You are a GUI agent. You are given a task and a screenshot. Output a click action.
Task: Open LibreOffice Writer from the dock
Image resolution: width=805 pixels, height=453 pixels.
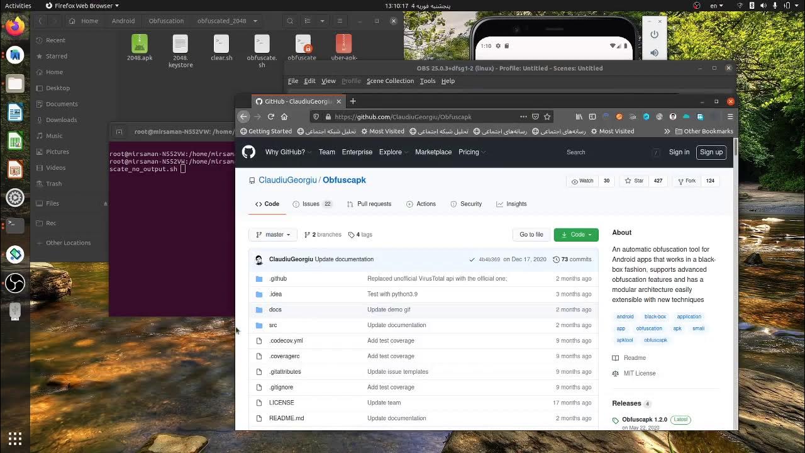15,113
